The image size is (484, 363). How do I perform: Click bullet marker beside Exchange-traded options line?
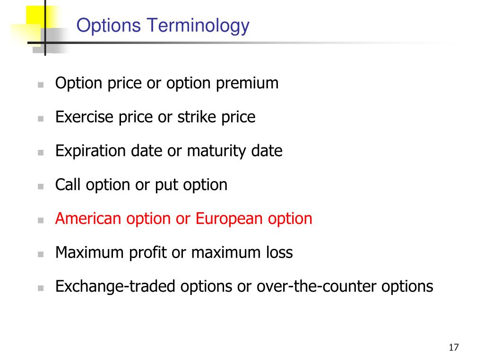(41, 288)
